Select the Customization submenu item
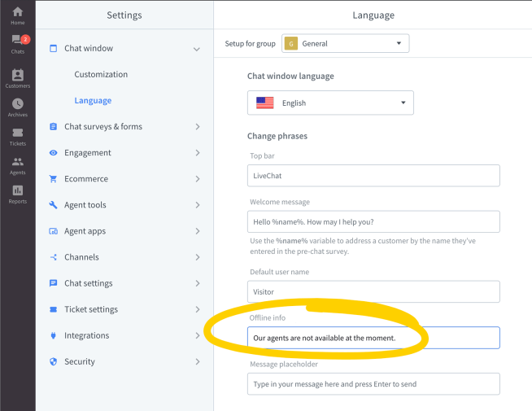The image size is (532, 411). [101, 75]
